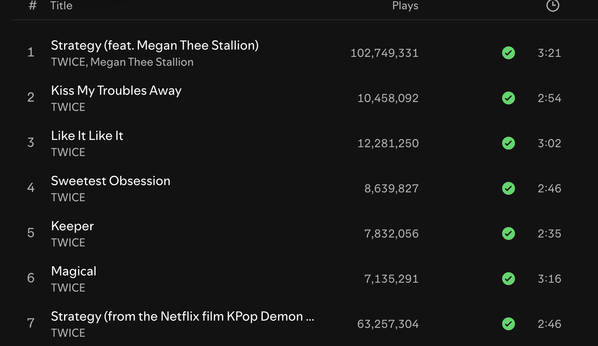Toggle the green saved checkmark for Strategy feat. Megan
Screen dimensions: 598x346
pyautogui.click(x=509, y=53)
